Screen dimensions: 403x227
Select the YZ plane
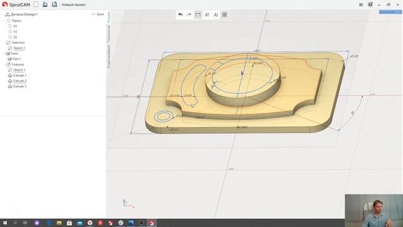[15, 32]
